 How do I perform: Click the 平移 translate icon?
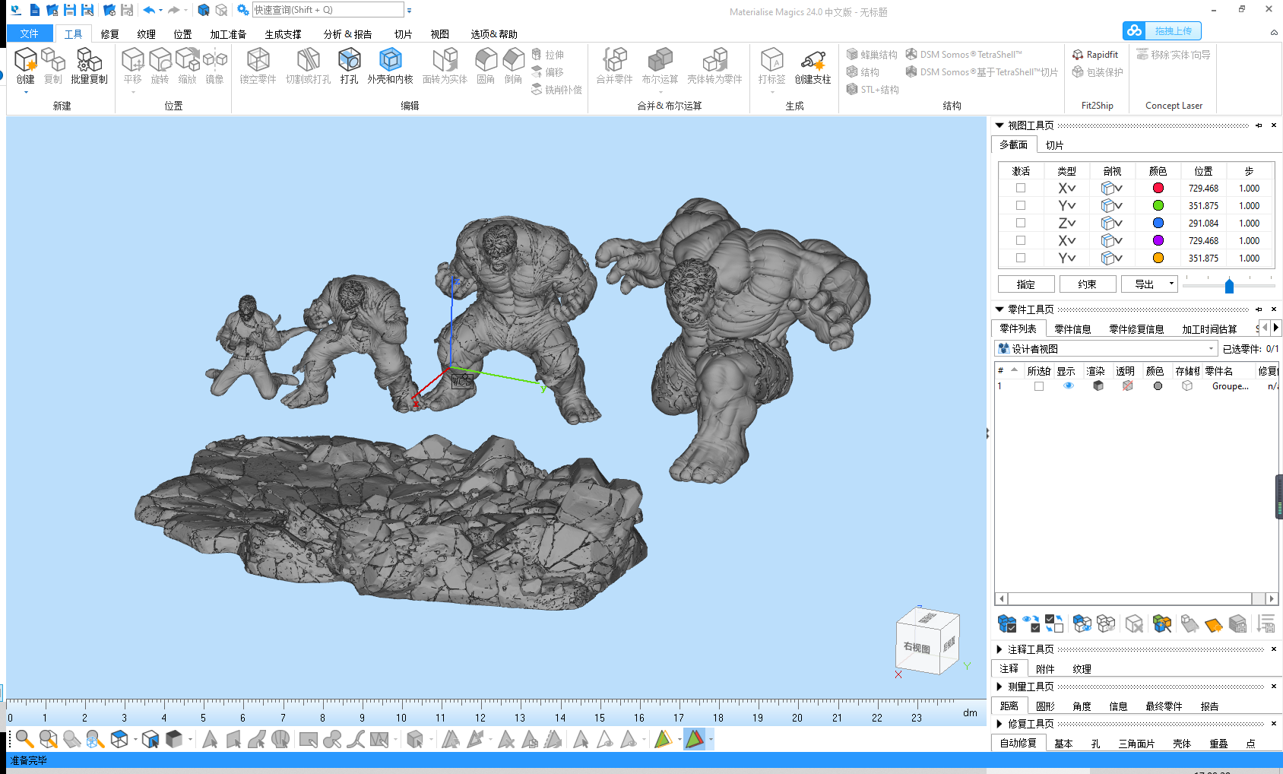[132, 65]
